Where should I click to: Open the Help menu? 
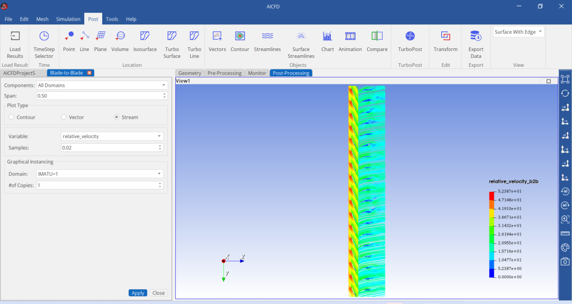(x=131, y=19)
